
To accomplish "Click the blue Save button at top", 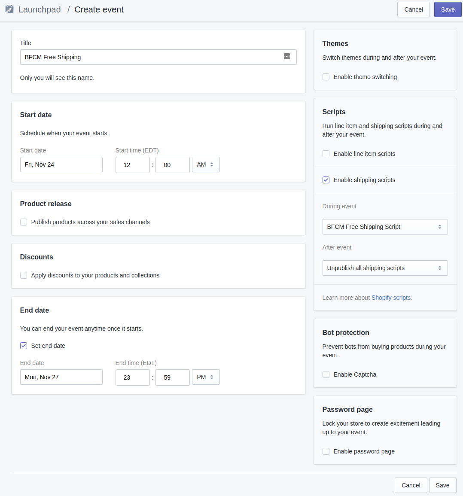I will [x=448, y=9].
